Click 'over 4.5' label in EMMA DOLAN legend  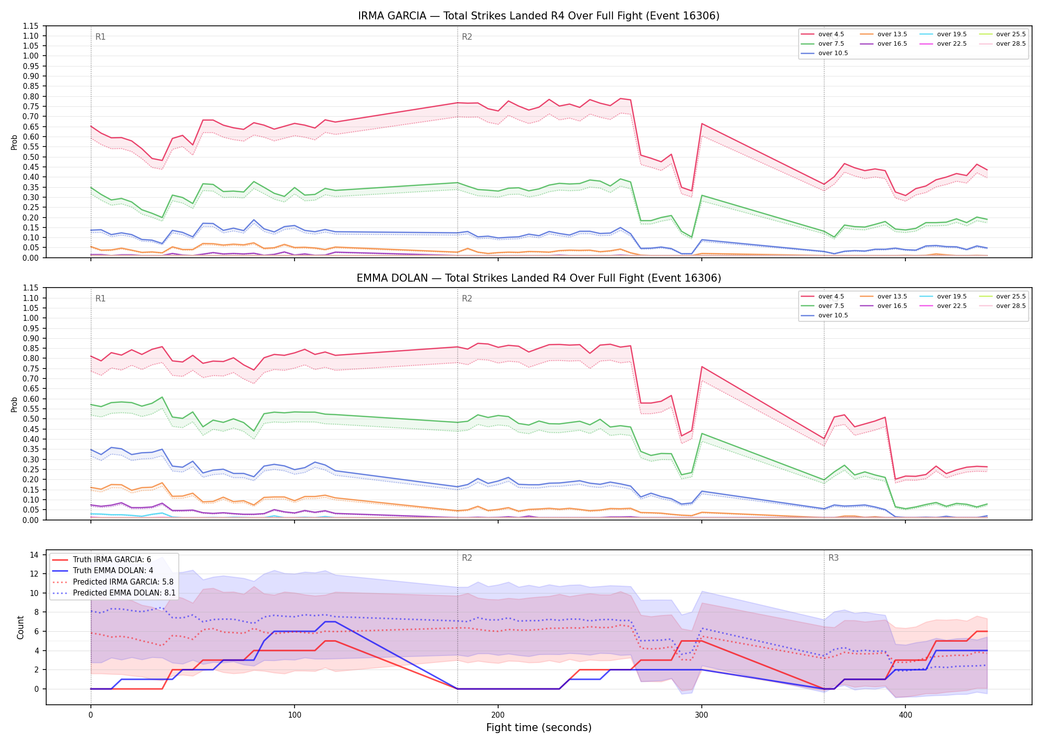click(831, 297)
